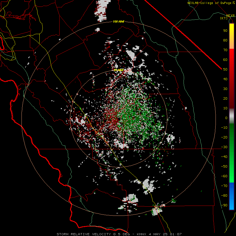Click the STORM RELATIVE VELOCITY product title text
The width and height of the screenshot is (236, 236).
tap(84, 234)
